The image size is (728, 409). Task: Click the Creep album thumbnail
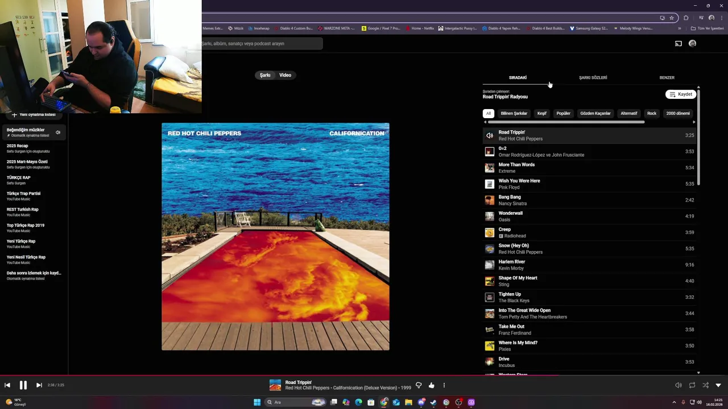tap(489, 232)
